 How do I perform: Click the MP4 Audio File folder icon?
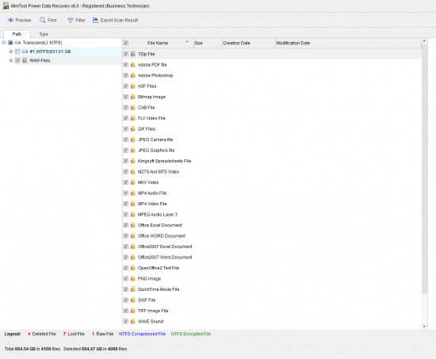coord(133,193)
